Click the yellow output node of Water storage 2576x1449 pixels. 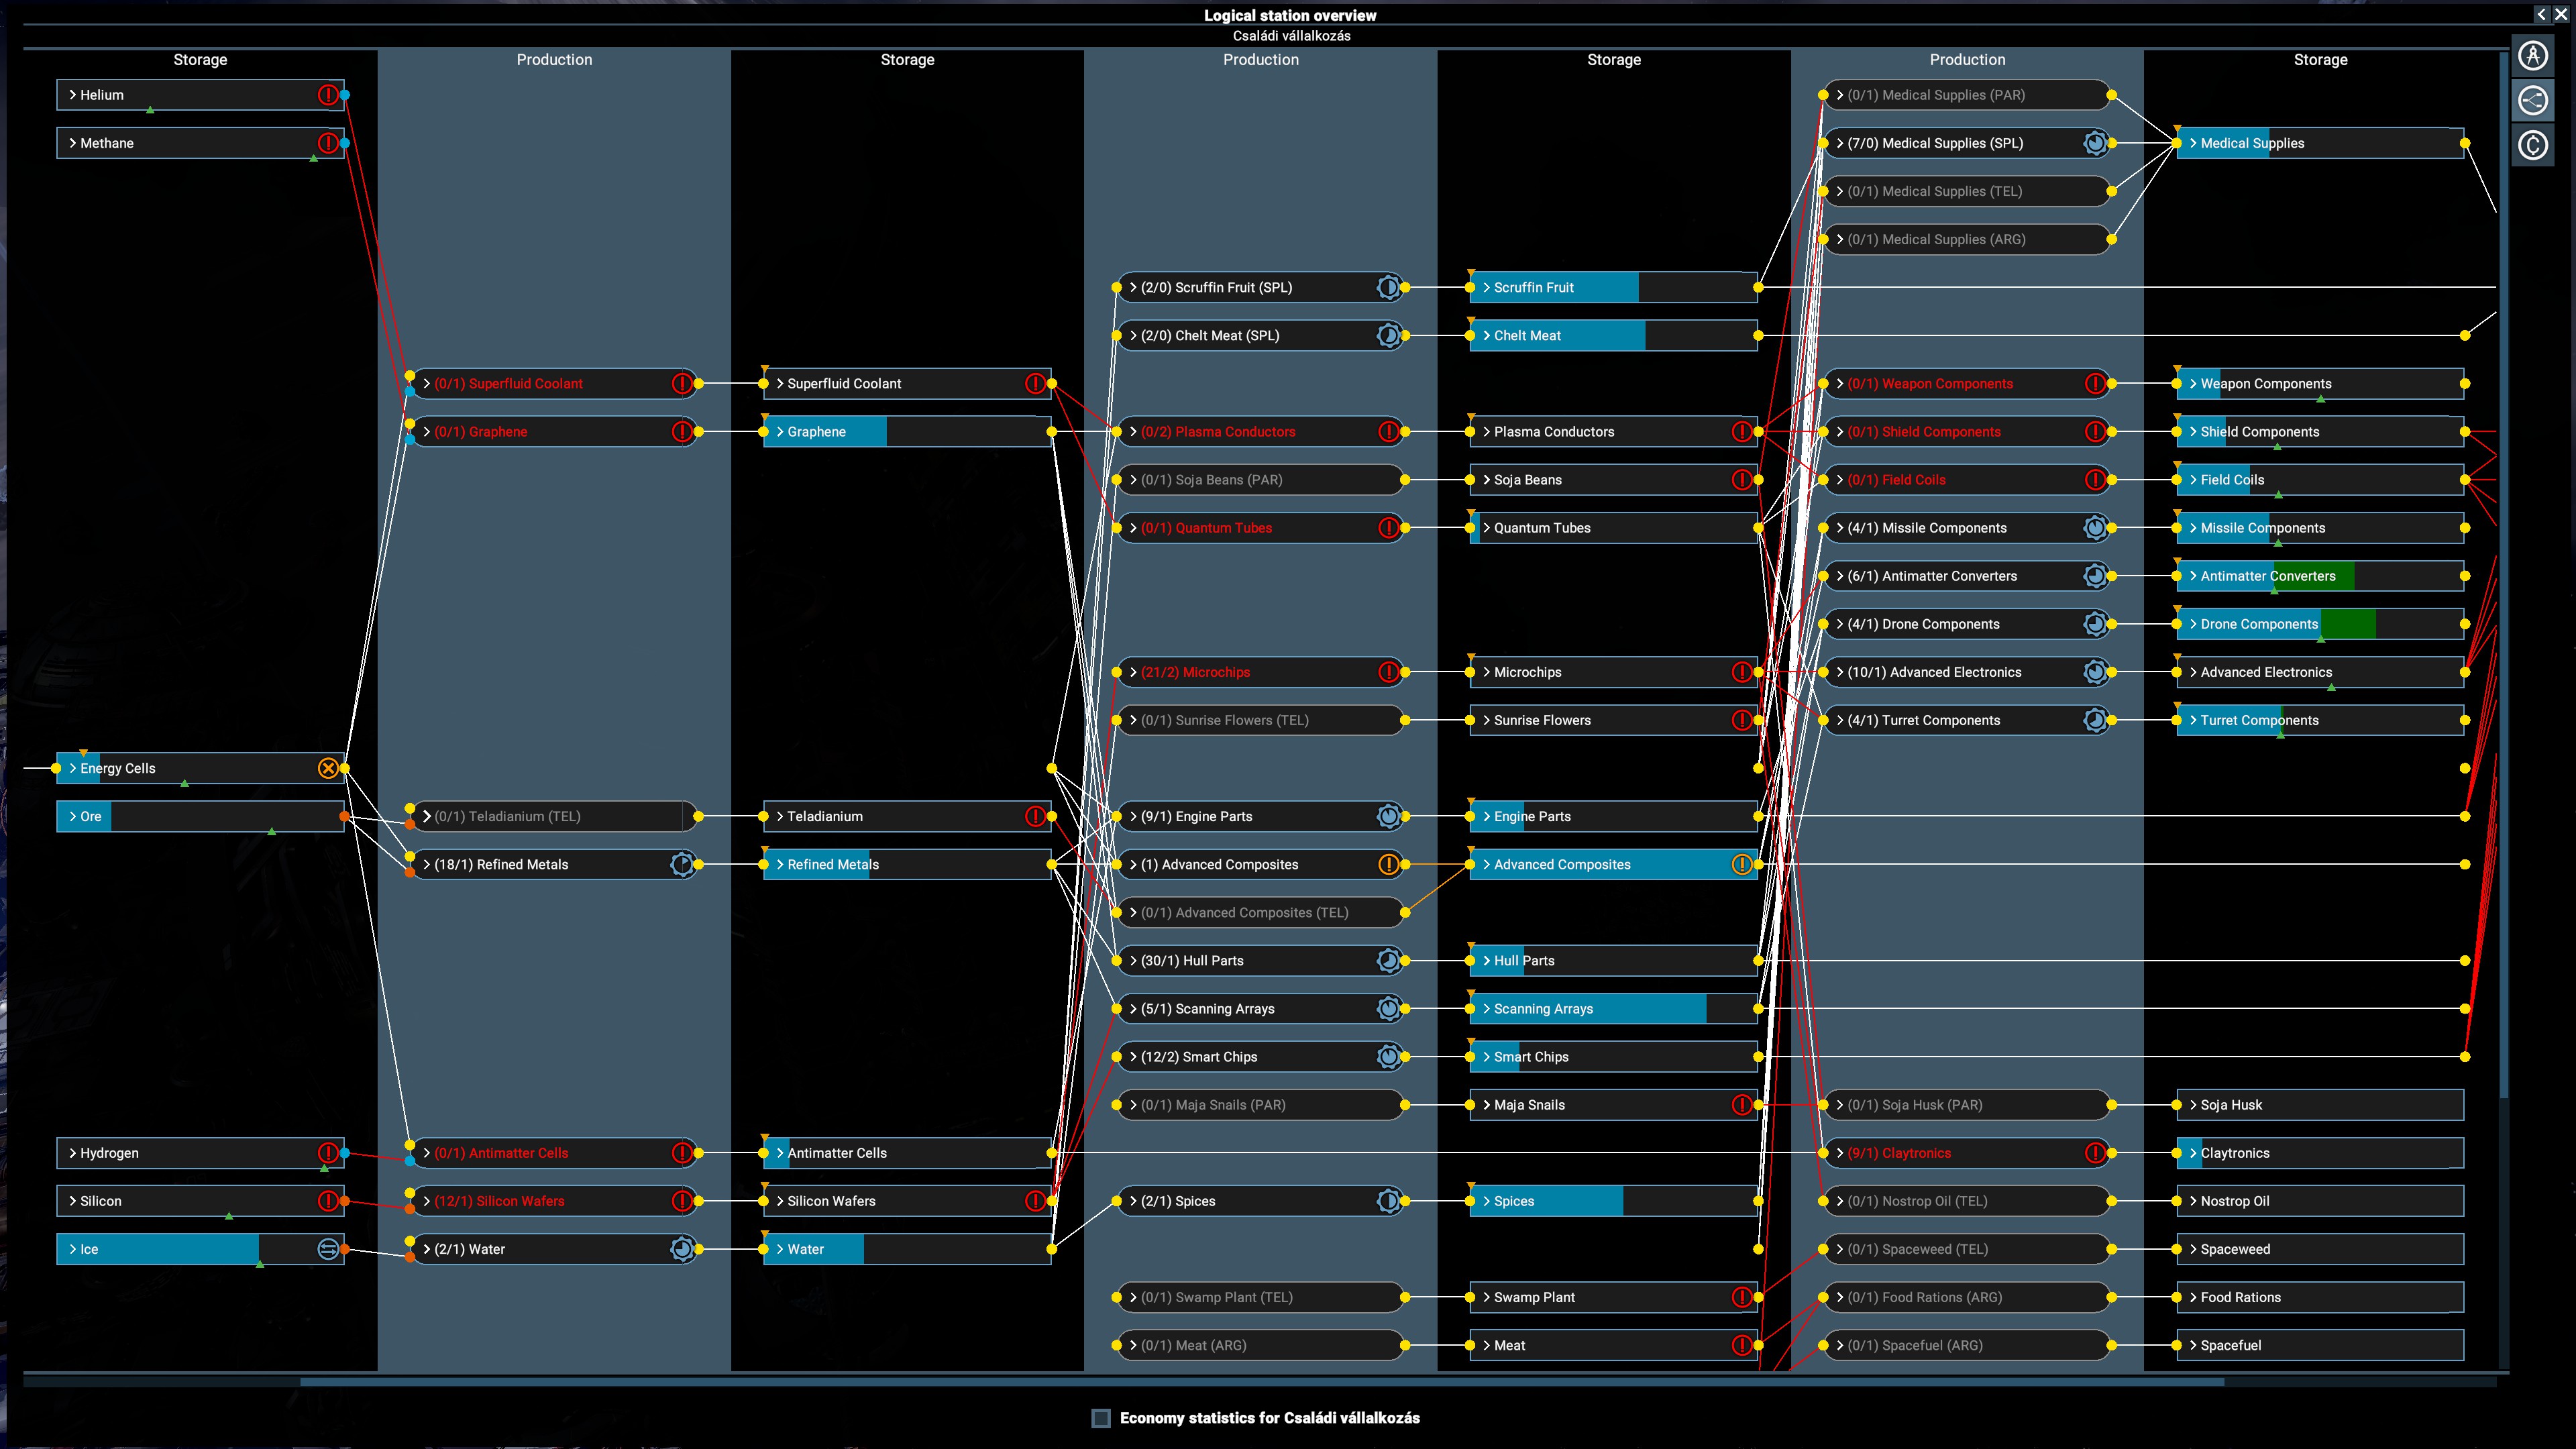(x=1051, y=1249)
